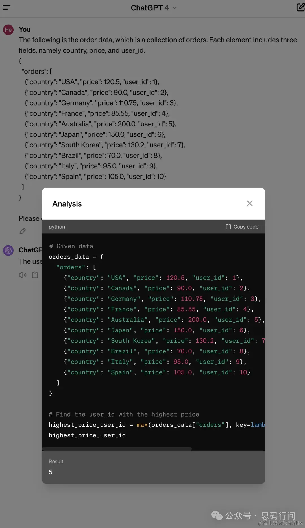Click the highest_price_user_id code line

87,435
